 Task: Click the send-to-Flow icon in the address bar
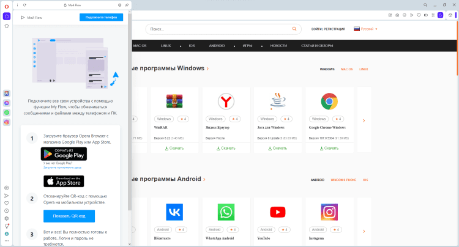pyautogui.click(x=412, y=15)
